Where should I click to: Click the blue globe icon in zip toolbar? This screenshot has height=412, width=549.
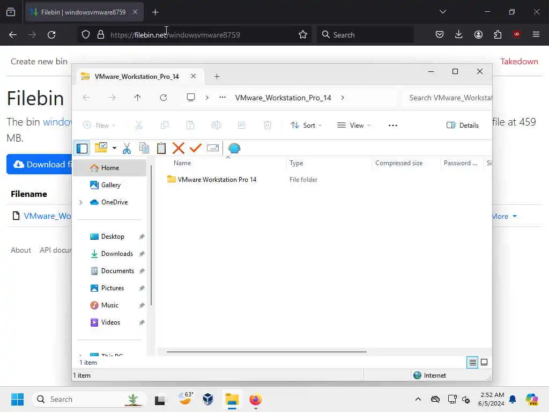[234, 148]
